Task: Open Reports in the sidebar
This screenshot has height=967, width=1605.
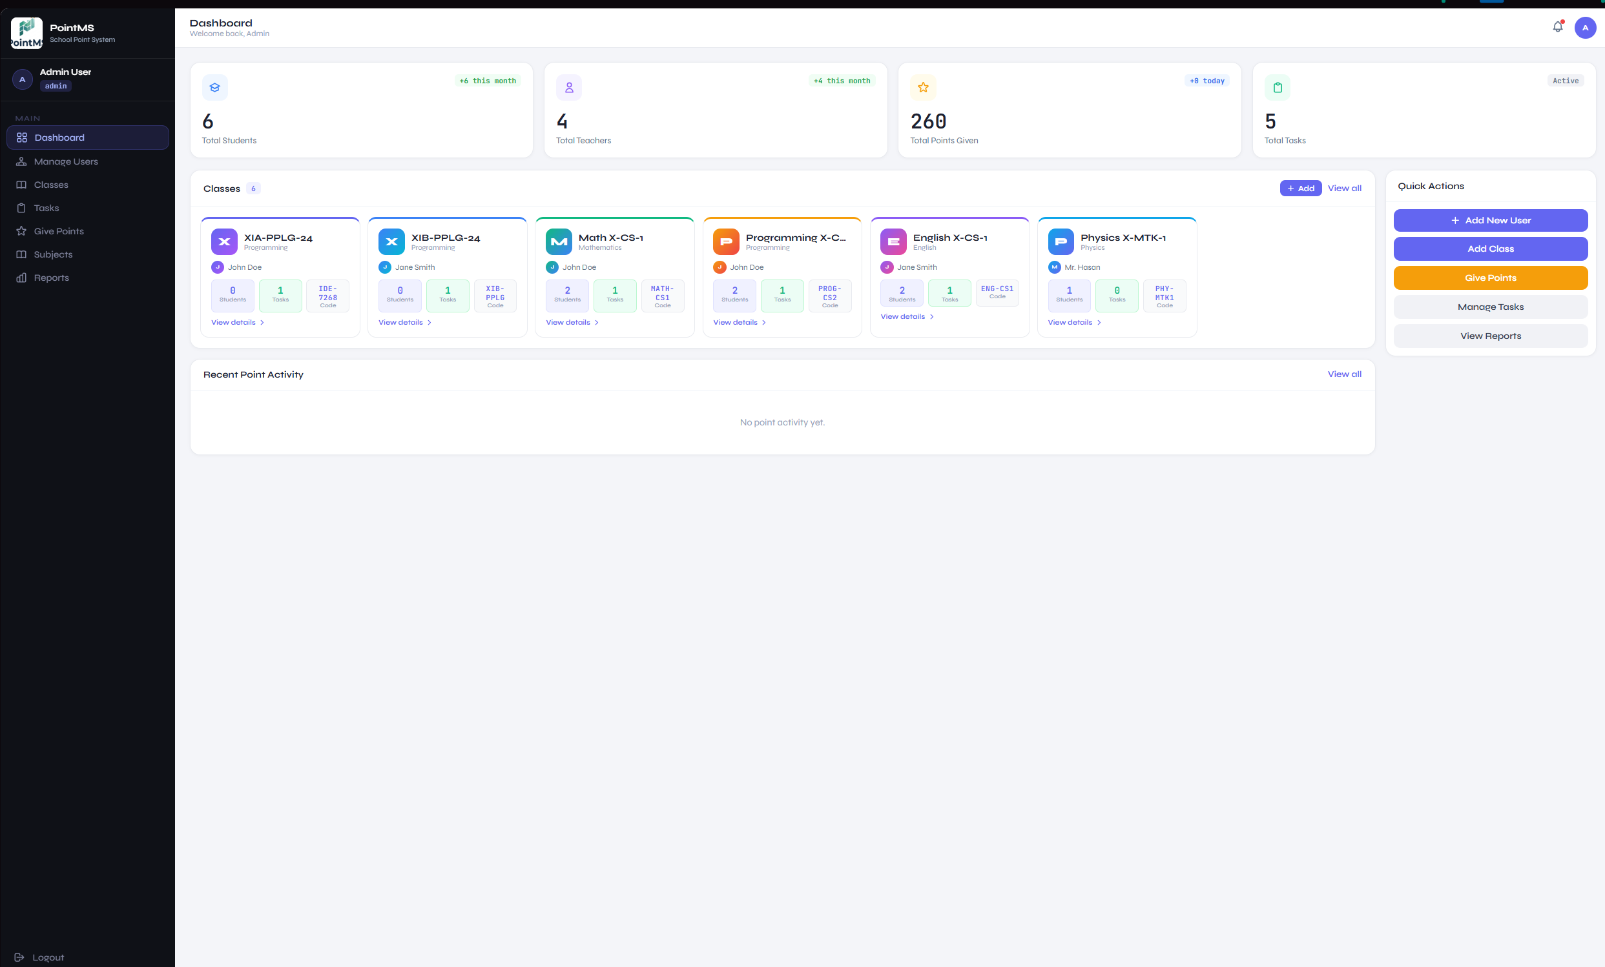Action: point(88,278)
